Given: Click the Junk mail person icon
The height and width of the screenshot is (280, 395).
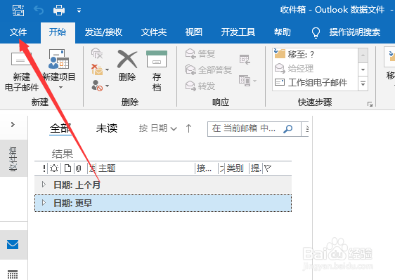Looking at the screenshot, I should 97,86.
